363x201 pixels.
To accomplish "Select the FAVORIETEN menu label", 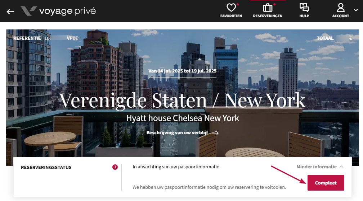I will coord(231,16).
